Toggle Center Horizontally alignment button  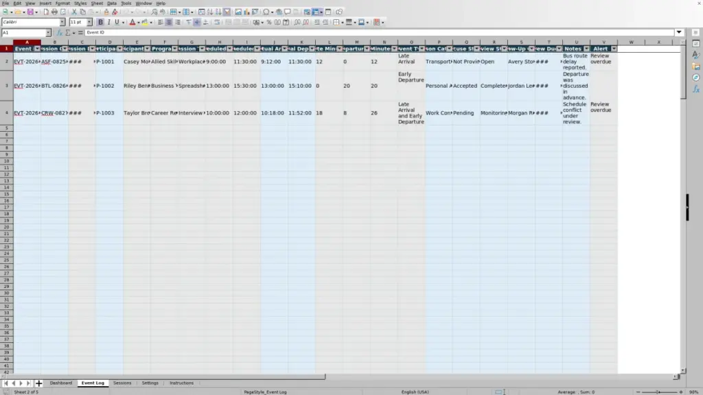tap(169, 23)
